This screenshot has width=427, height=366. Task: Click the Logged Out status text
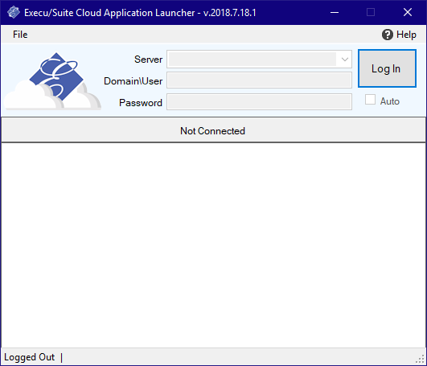point(30,357)
